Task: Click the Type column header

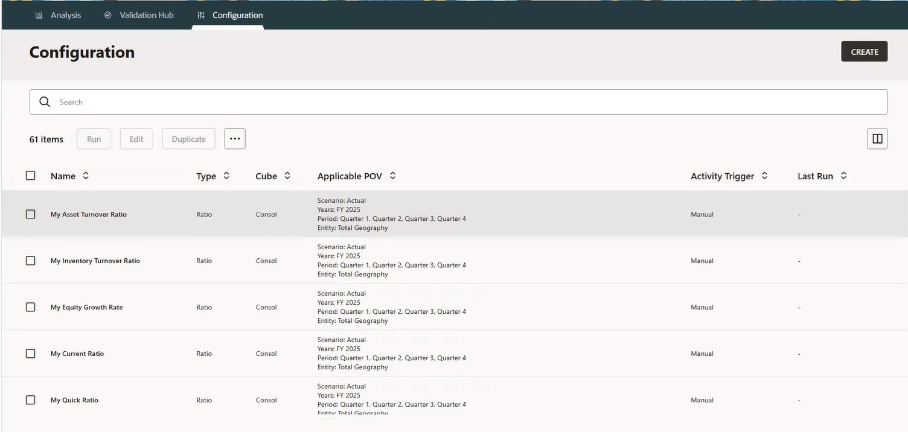Action: pos(206,176)
